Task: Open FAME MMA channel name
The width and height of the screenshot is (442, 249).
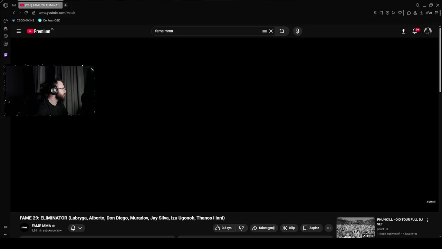Action: [41, 226]
